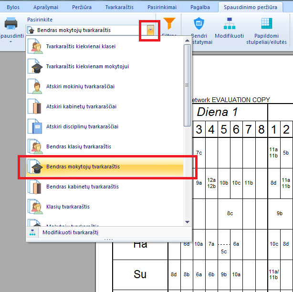293x292 pixels.
Task: Click the Klasių tvarkaraštis list item
Action: (68, 207)
